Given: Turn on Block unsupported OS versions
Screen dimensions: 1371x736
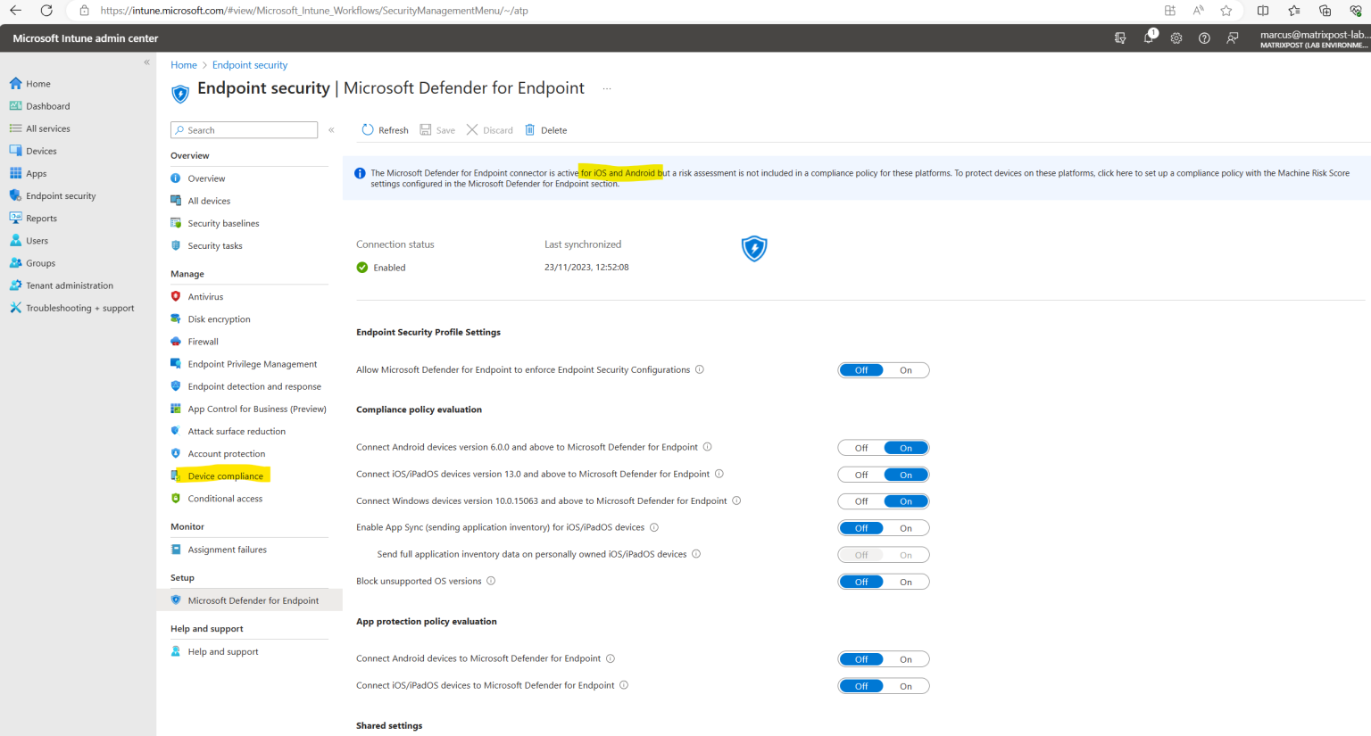Looking at the screenshot, I should click(x=906, y=581).
